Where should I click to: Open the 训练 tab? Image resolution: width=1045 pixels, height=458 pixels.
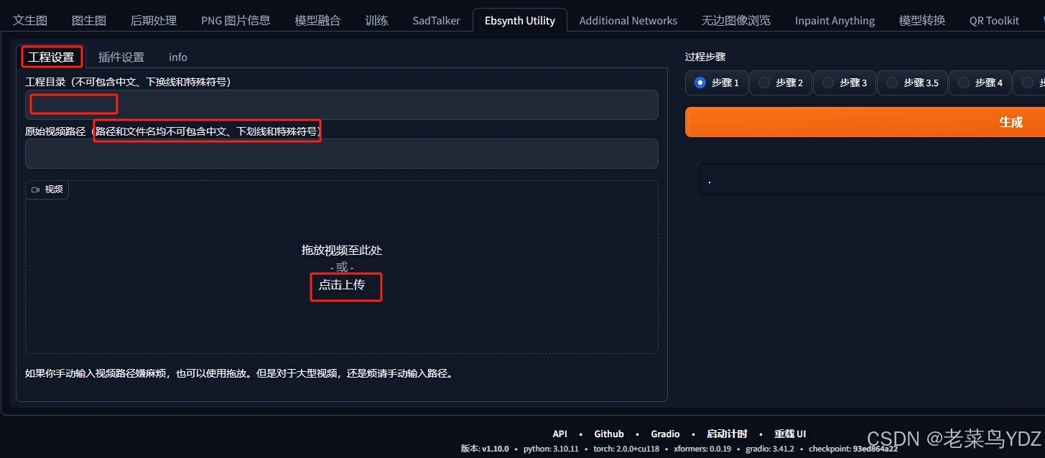tap(376, 20)
